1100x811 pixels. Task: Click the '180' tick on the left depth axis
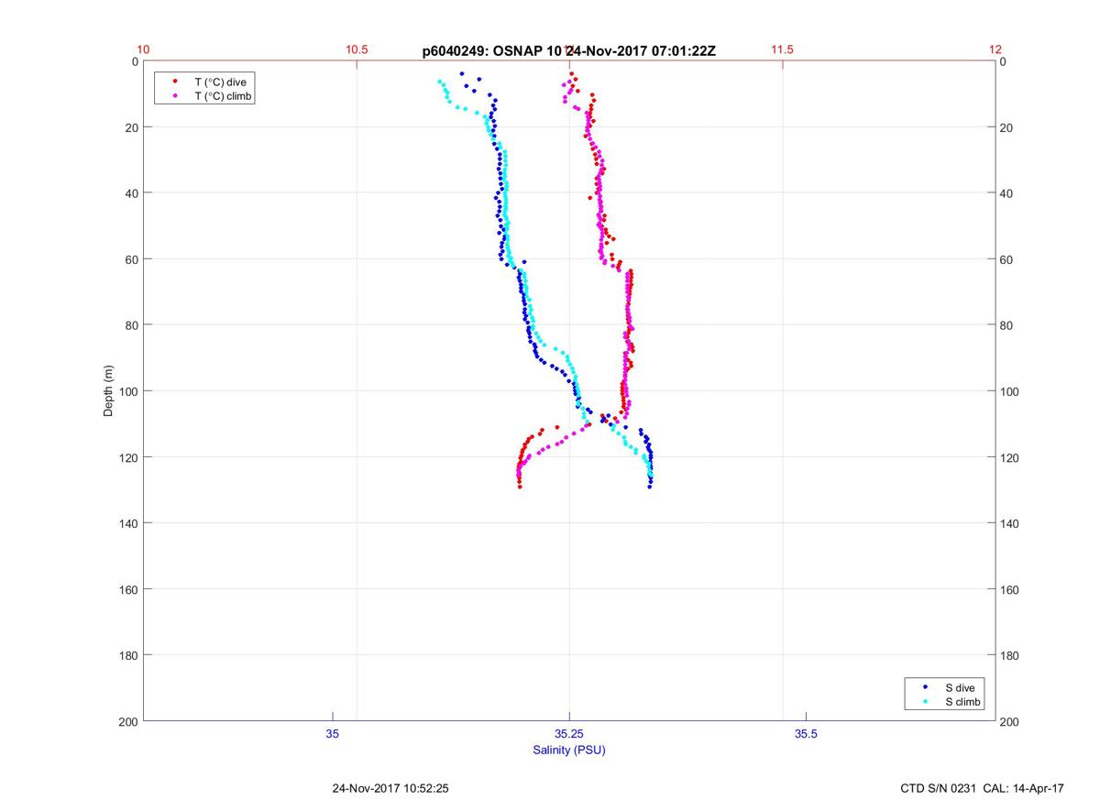point(129,655)
